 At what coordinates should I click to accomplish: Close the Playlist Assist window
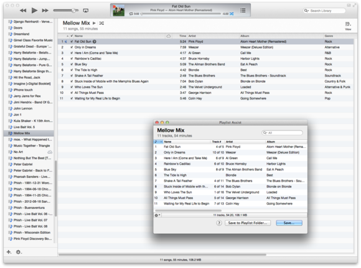click(x=157, y=122)
